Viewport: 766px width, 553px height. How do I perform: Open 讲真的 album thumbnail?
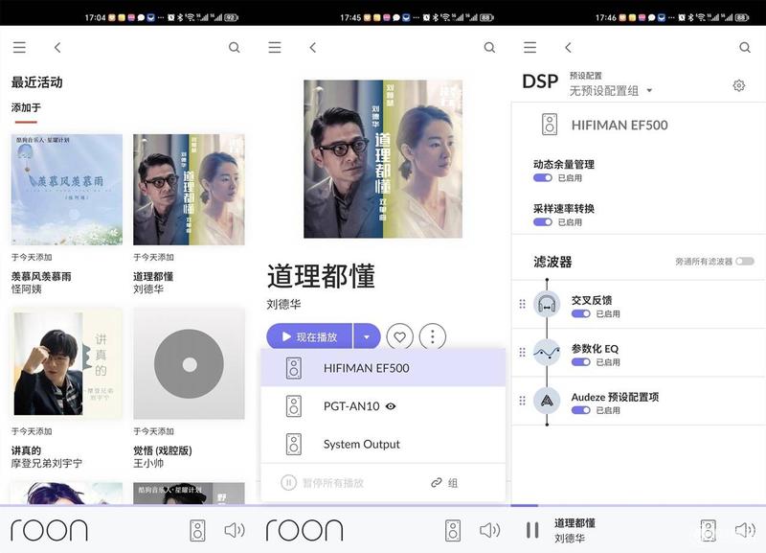[67, 363]
